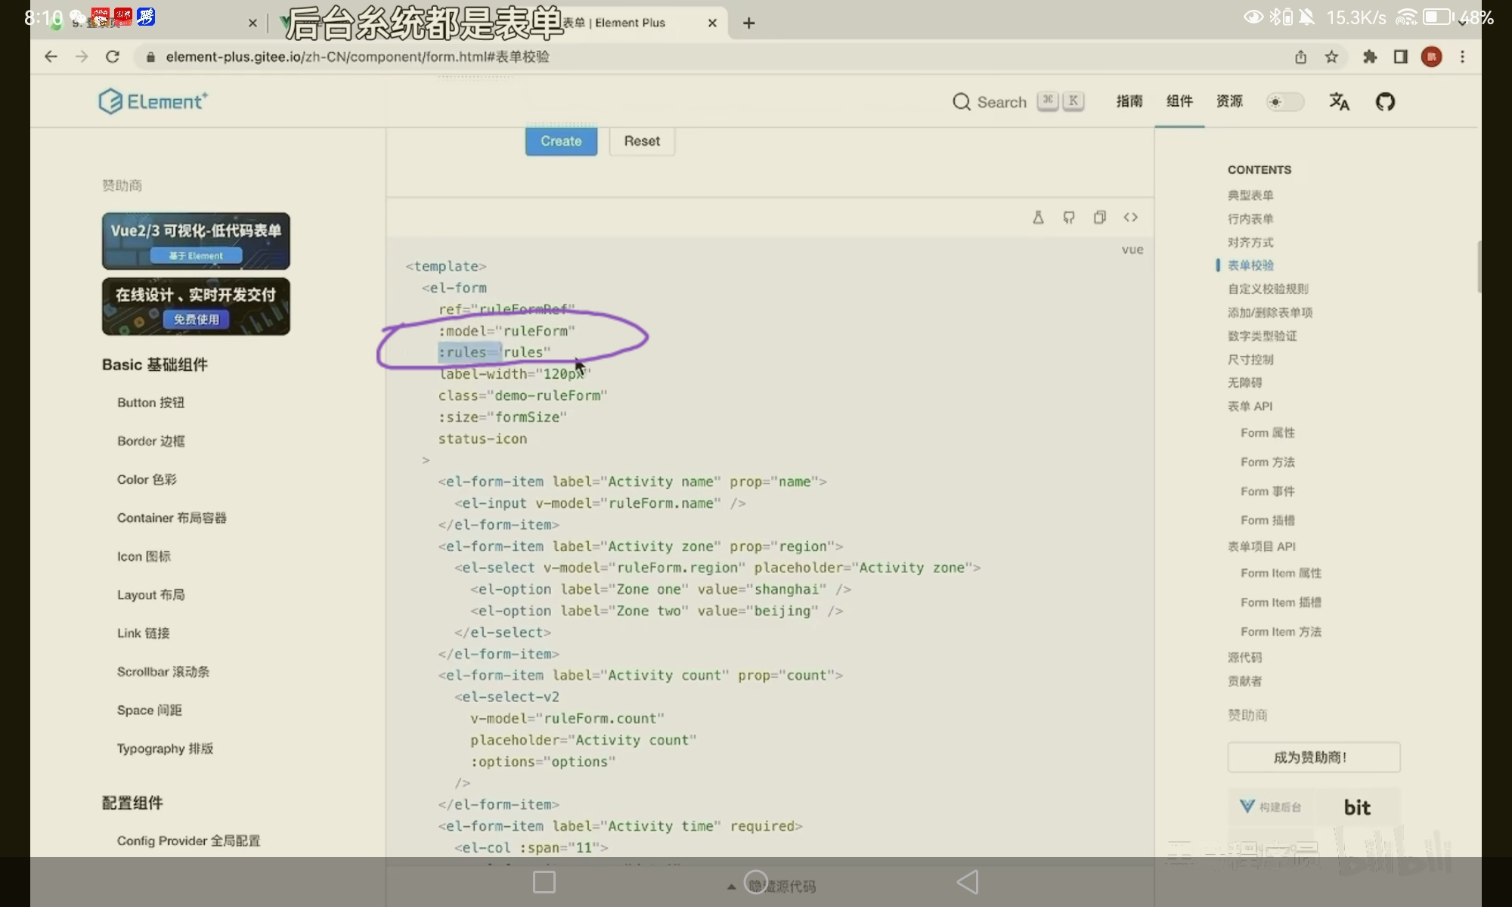Toggle the view source code icon

click(x=1130, y=218)
